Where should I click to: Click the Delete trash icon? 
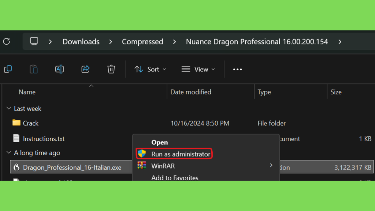click(x=111, y=69)
